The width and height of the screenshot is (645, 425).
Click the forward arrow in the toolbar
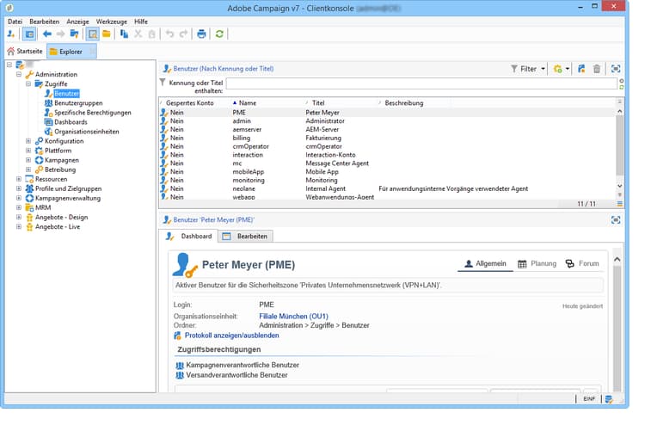[61, 34]
